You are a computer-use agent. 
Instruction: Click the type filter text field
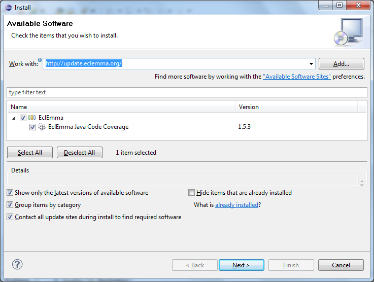pos(187,92)
